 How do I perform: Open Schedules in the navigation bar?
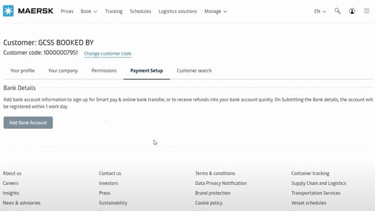(140, 11)
